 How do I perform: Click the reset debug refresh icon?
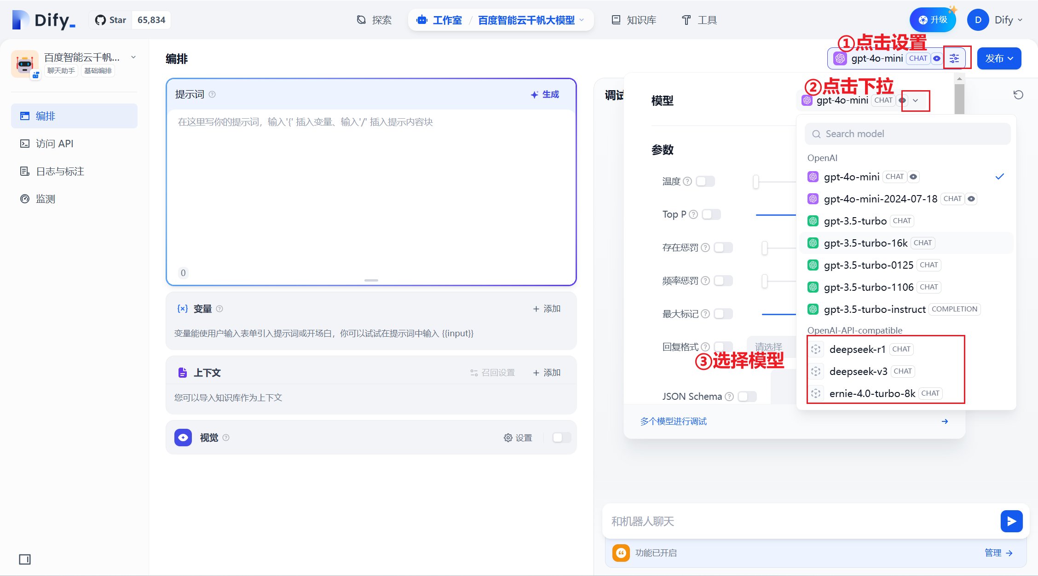click(x=1018, y=95)
